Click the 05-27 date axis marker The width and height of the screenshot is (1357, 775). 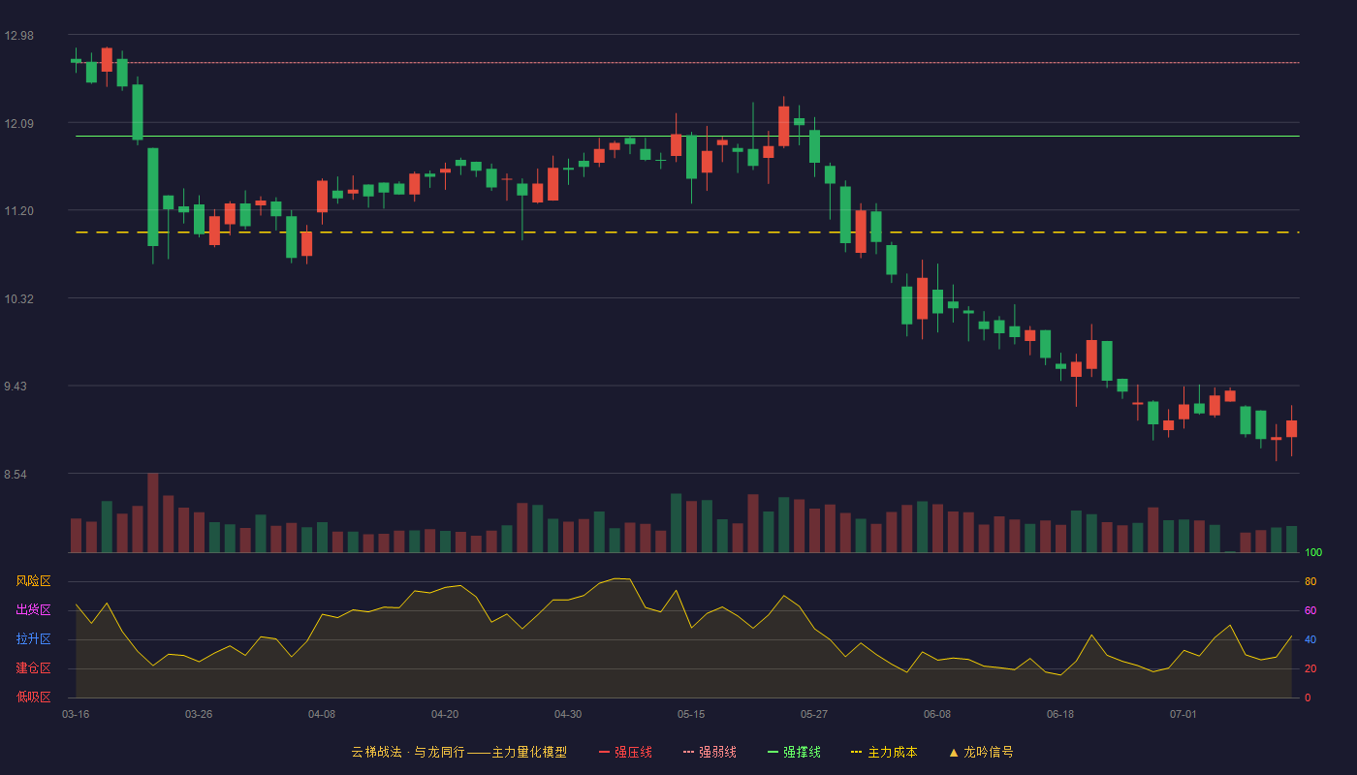click(814, 714)
